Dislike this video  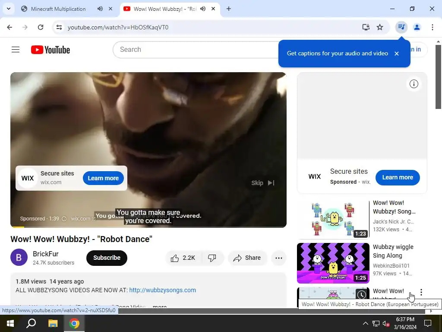click(212, 258)
